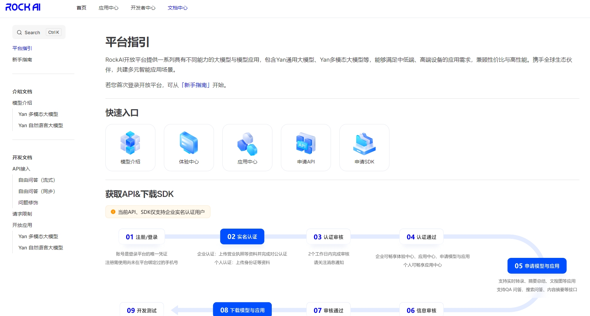Open Yan 自然语言大模型 under 模型介绍
This screenshot has width=590, height=316.
[41, 125]
